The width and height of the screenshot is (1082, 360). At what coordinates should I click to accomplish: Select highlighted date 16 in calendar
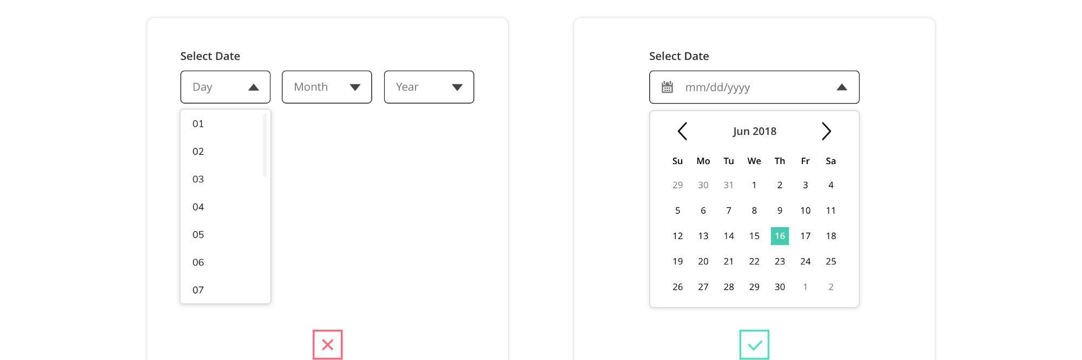click(x=780, y=236)
